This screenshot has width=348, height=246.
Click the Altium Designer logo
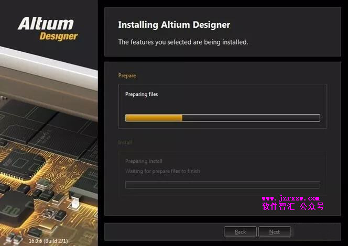pyautogui.click(x=48, y=29)
